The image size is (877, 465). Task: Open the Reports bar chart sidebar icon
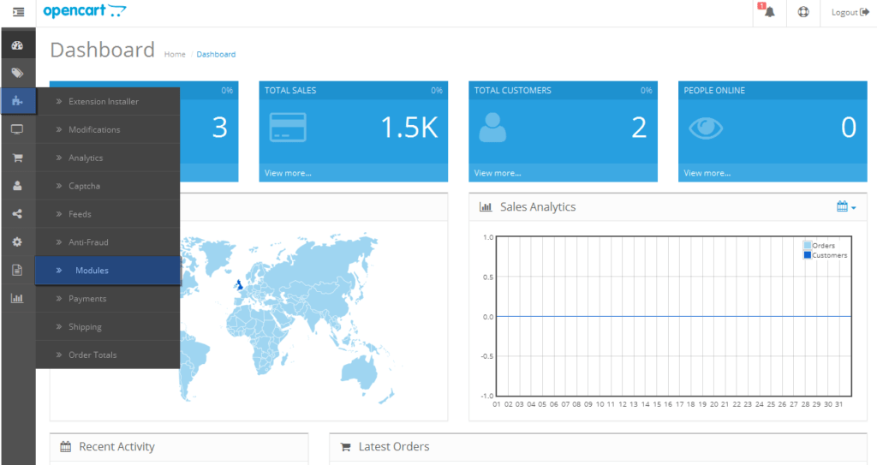click(17, 298)
